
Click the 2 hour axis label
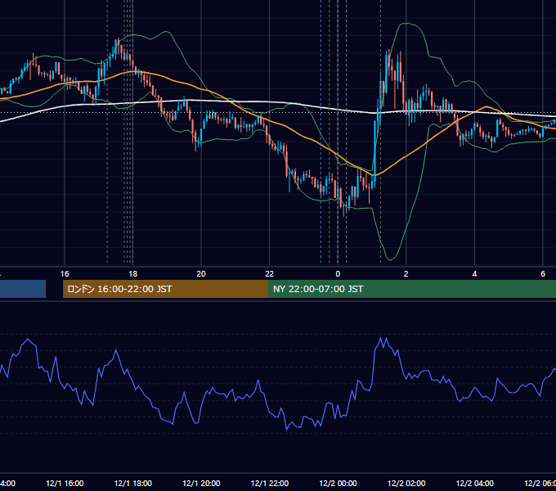coord(406,274)
